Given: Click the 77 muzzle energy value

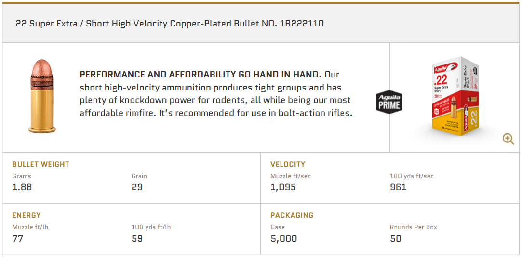Looking at the screenshot, I should (x=18, y=238).
